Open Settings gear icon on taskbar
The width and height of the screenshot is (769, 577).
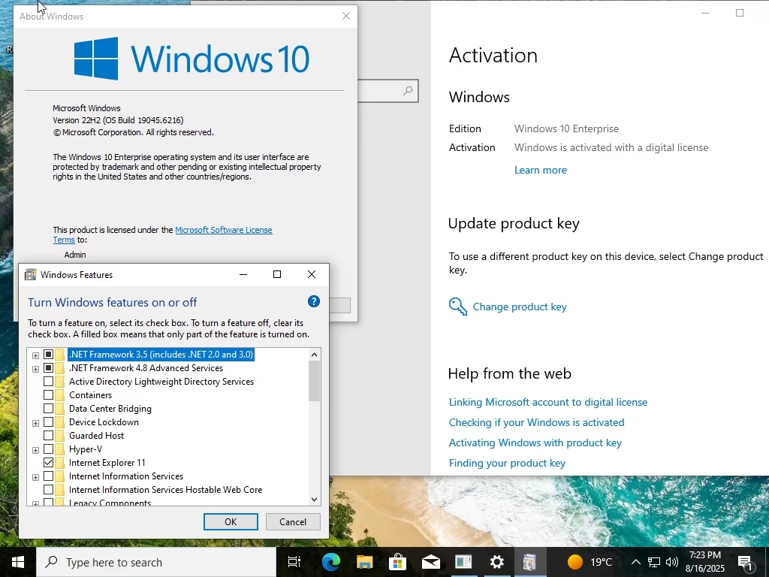pyautogui.click(x=496, y=562)
